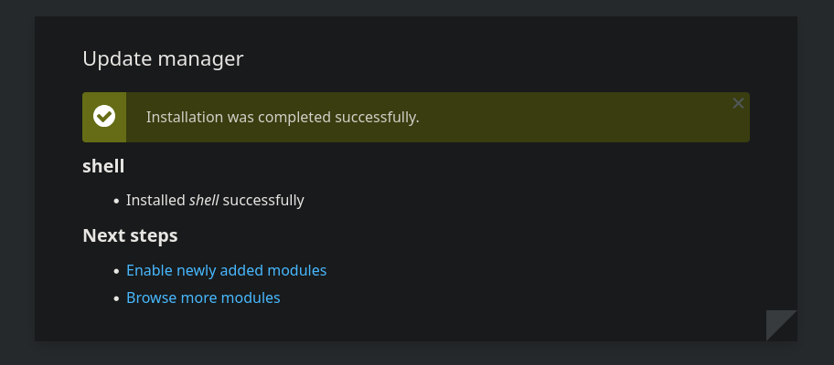Click the word modules in Browse more modules

251,297
